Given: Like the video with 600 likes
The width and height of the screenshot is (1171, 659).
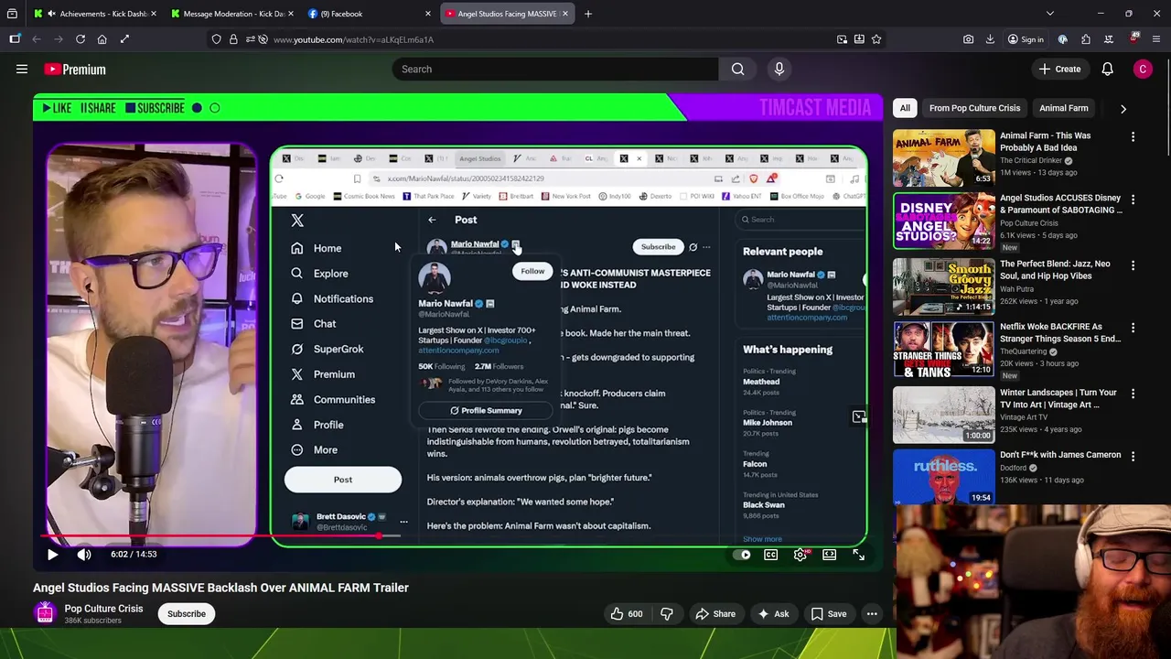Looking at the screenshot, I should (x=626, y=614).
